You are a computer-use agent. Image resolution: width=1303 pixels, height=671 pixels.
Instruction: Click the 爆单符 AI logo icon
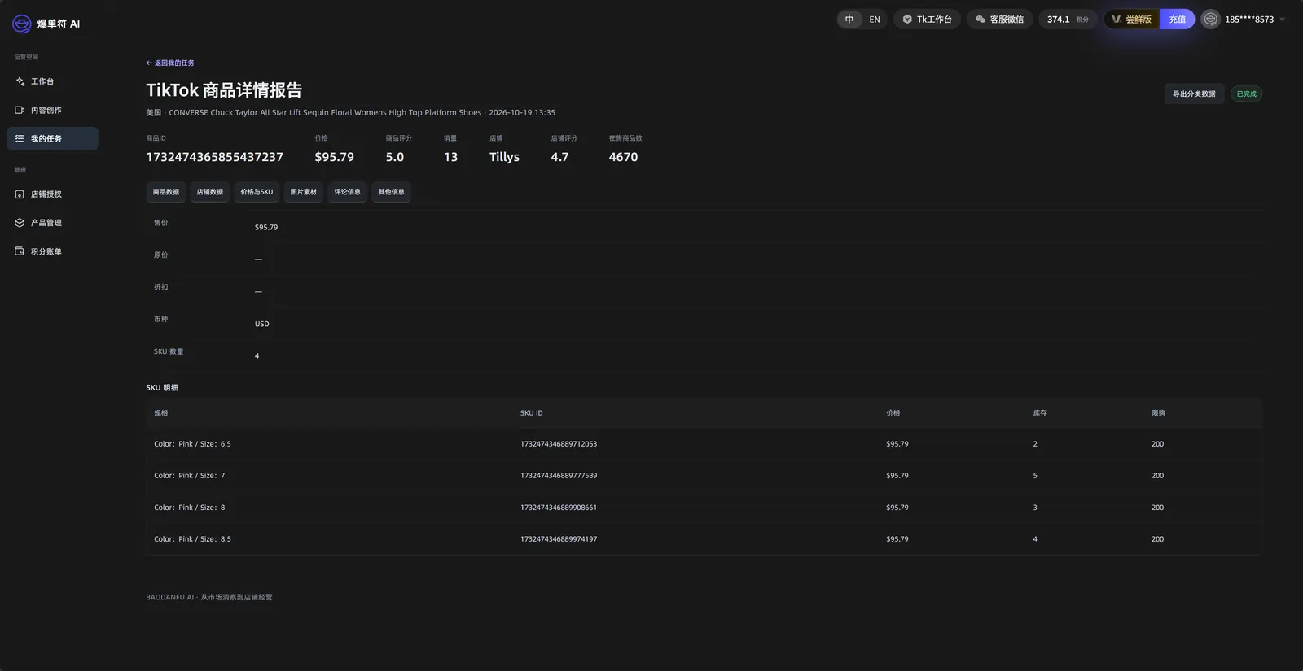21,24
